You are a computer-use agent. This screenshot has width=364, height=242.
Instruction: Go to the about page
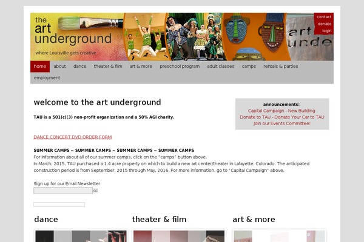tap(59, 67)
